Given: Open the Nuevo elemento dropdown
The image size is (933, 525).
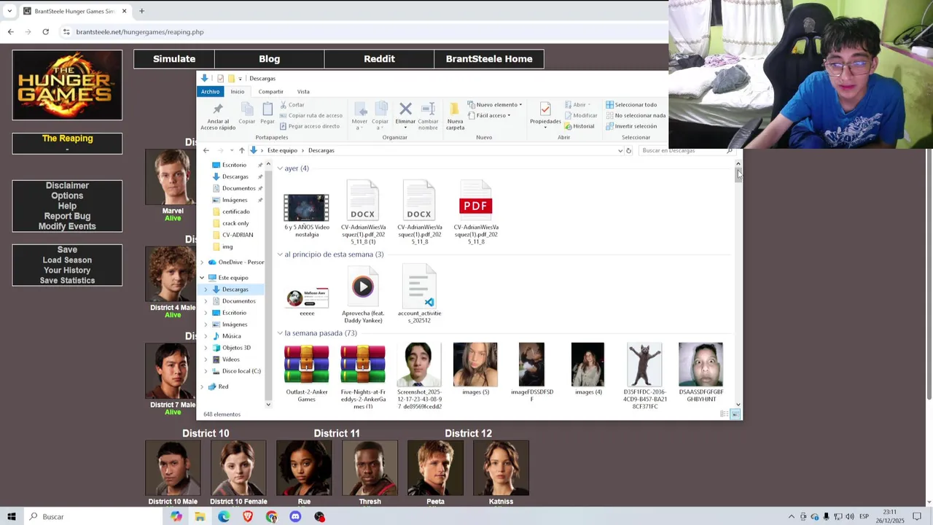Looking at the screenshot, I should pyautogui.click(x=495, y=105).
